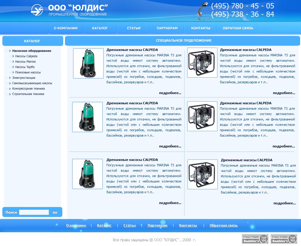Click the Обратная связь footer link

pos(224,225)
